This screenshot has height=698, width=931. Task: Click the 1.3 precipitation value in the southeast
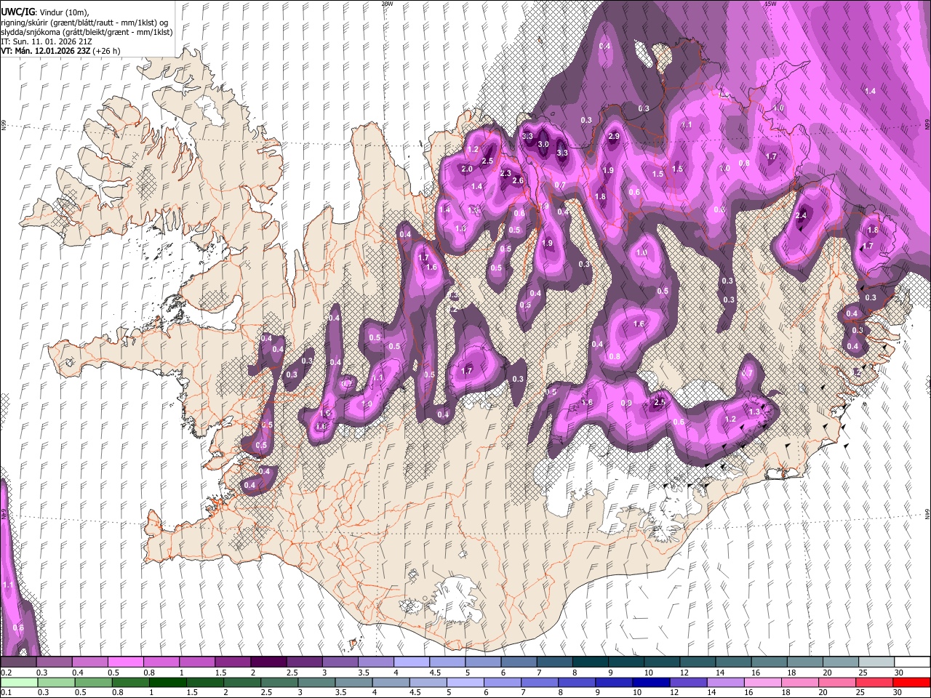point(754,412)
